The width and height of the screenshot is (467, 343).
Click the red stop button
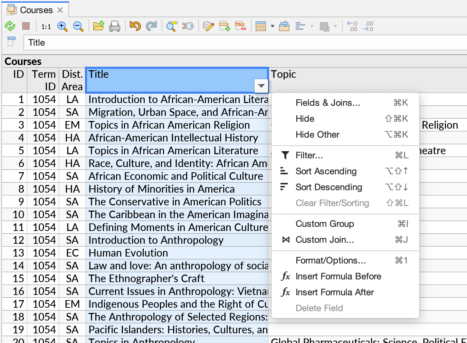point(26,26)
